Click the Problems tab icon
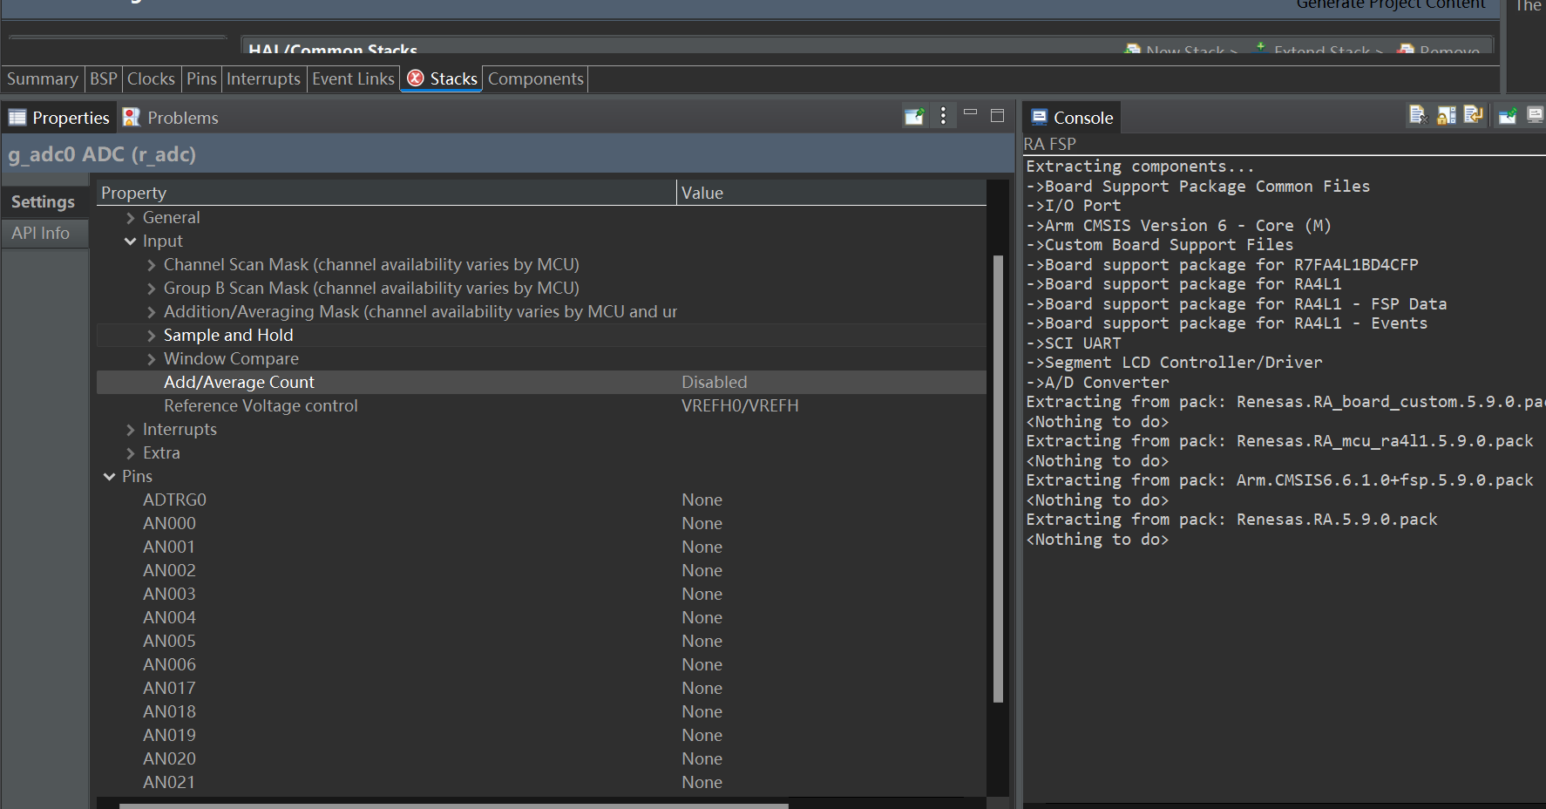 tap(132, 117)
